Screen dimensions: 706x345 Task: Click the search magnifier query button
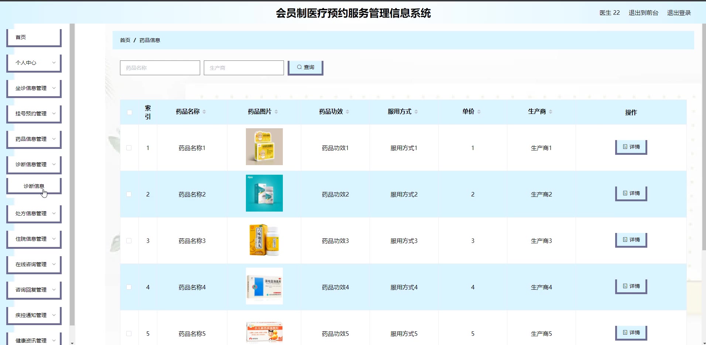point(305,67)
